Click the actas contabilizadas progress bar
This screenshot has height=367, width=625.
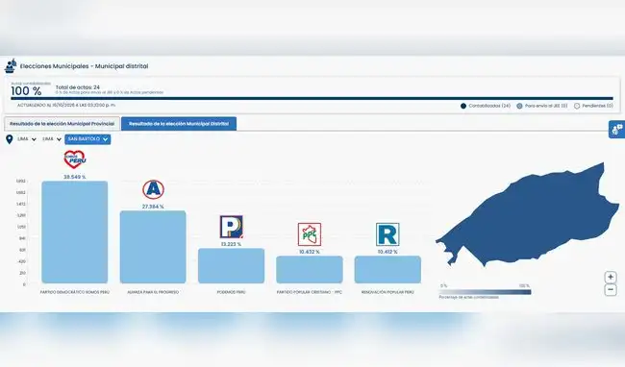[312, 98]
